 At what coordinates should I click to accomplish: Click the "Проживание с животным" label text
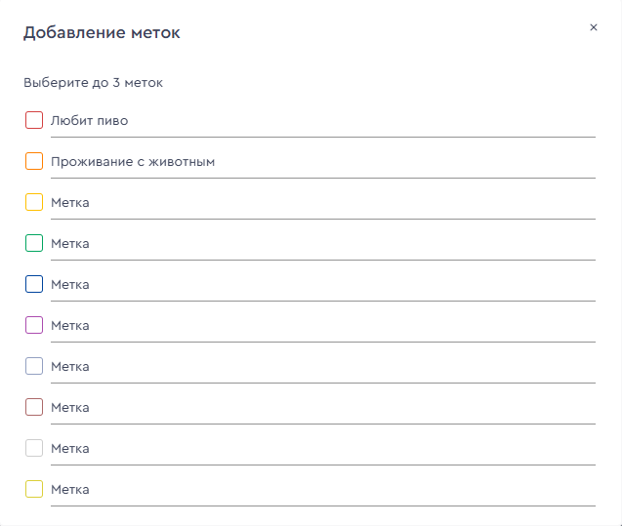pyautogui.click(x=133, y=162)
